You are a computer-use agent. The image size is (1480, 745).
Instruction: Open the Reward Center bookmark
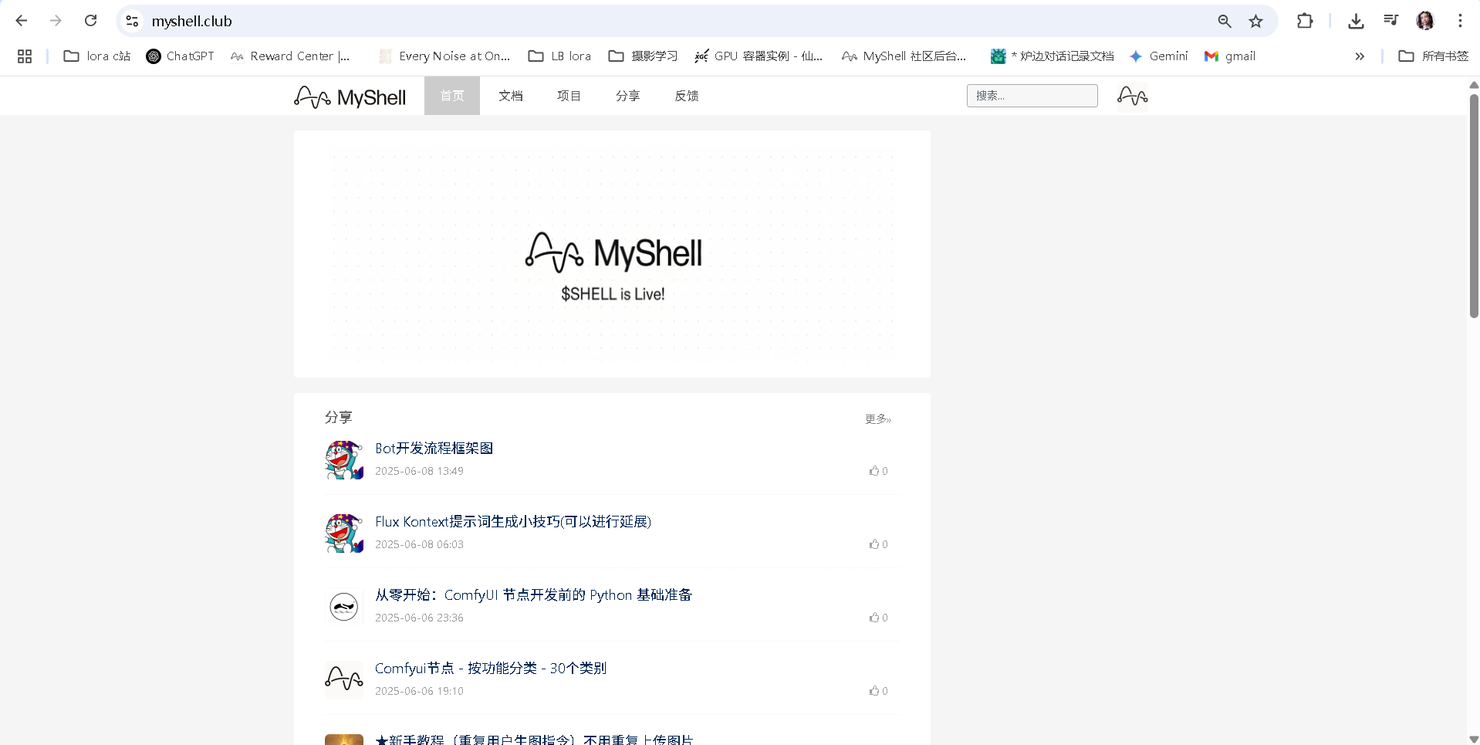tap(290, 56)
